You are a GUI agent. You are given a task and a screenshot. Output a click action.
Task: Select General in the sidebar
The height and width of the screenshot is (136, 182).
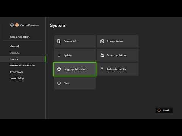(14, 46)
